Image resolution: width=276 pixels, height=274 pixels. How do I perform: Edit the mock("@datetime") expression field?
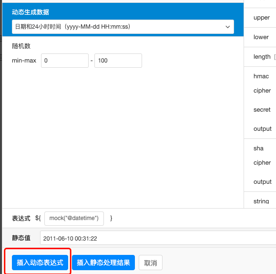74,219
